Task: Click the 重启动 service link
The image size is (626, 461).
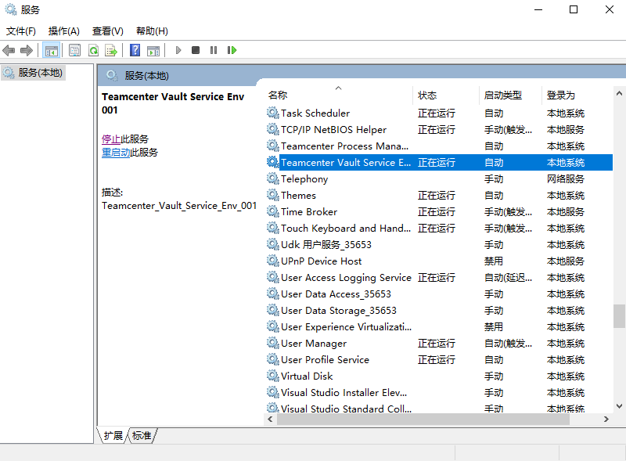Action: point(116,153)
